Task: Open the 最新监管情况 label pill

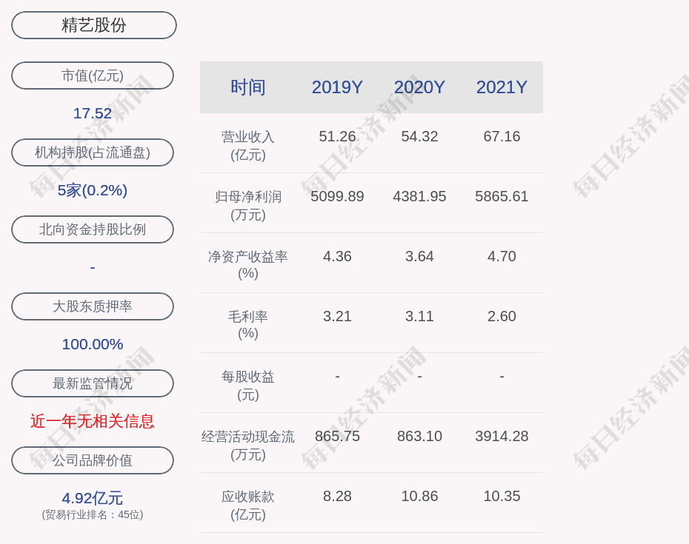Action: point(93,383)
